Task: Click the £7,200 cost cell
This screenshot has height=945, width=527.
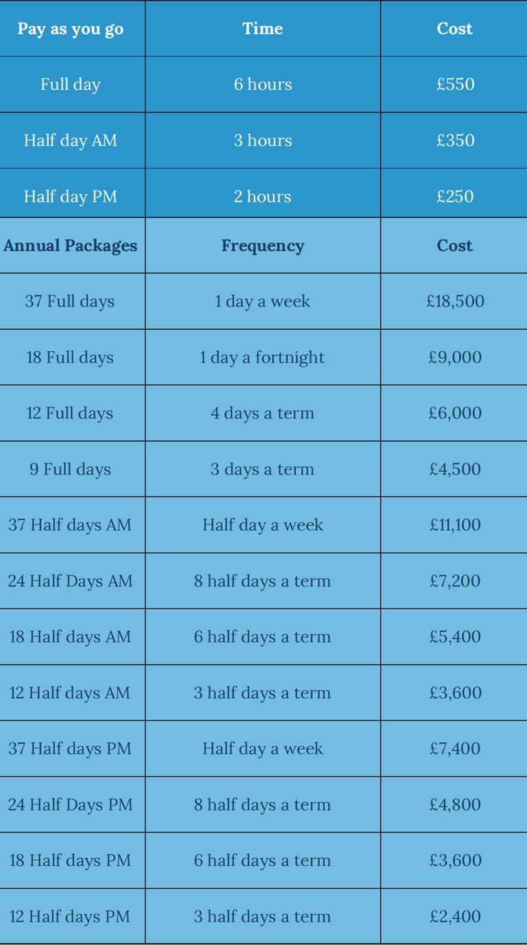Action: click(x=454, y=581)
